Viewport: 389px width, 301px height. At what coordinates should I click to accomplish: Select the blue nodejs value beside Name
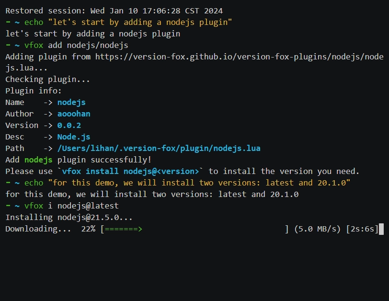71,103
